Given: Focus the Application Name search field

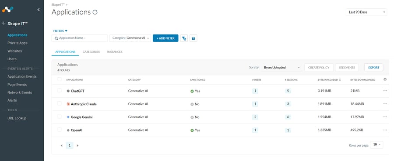Looking at the screenshot, I should click(x=80, y=38).
